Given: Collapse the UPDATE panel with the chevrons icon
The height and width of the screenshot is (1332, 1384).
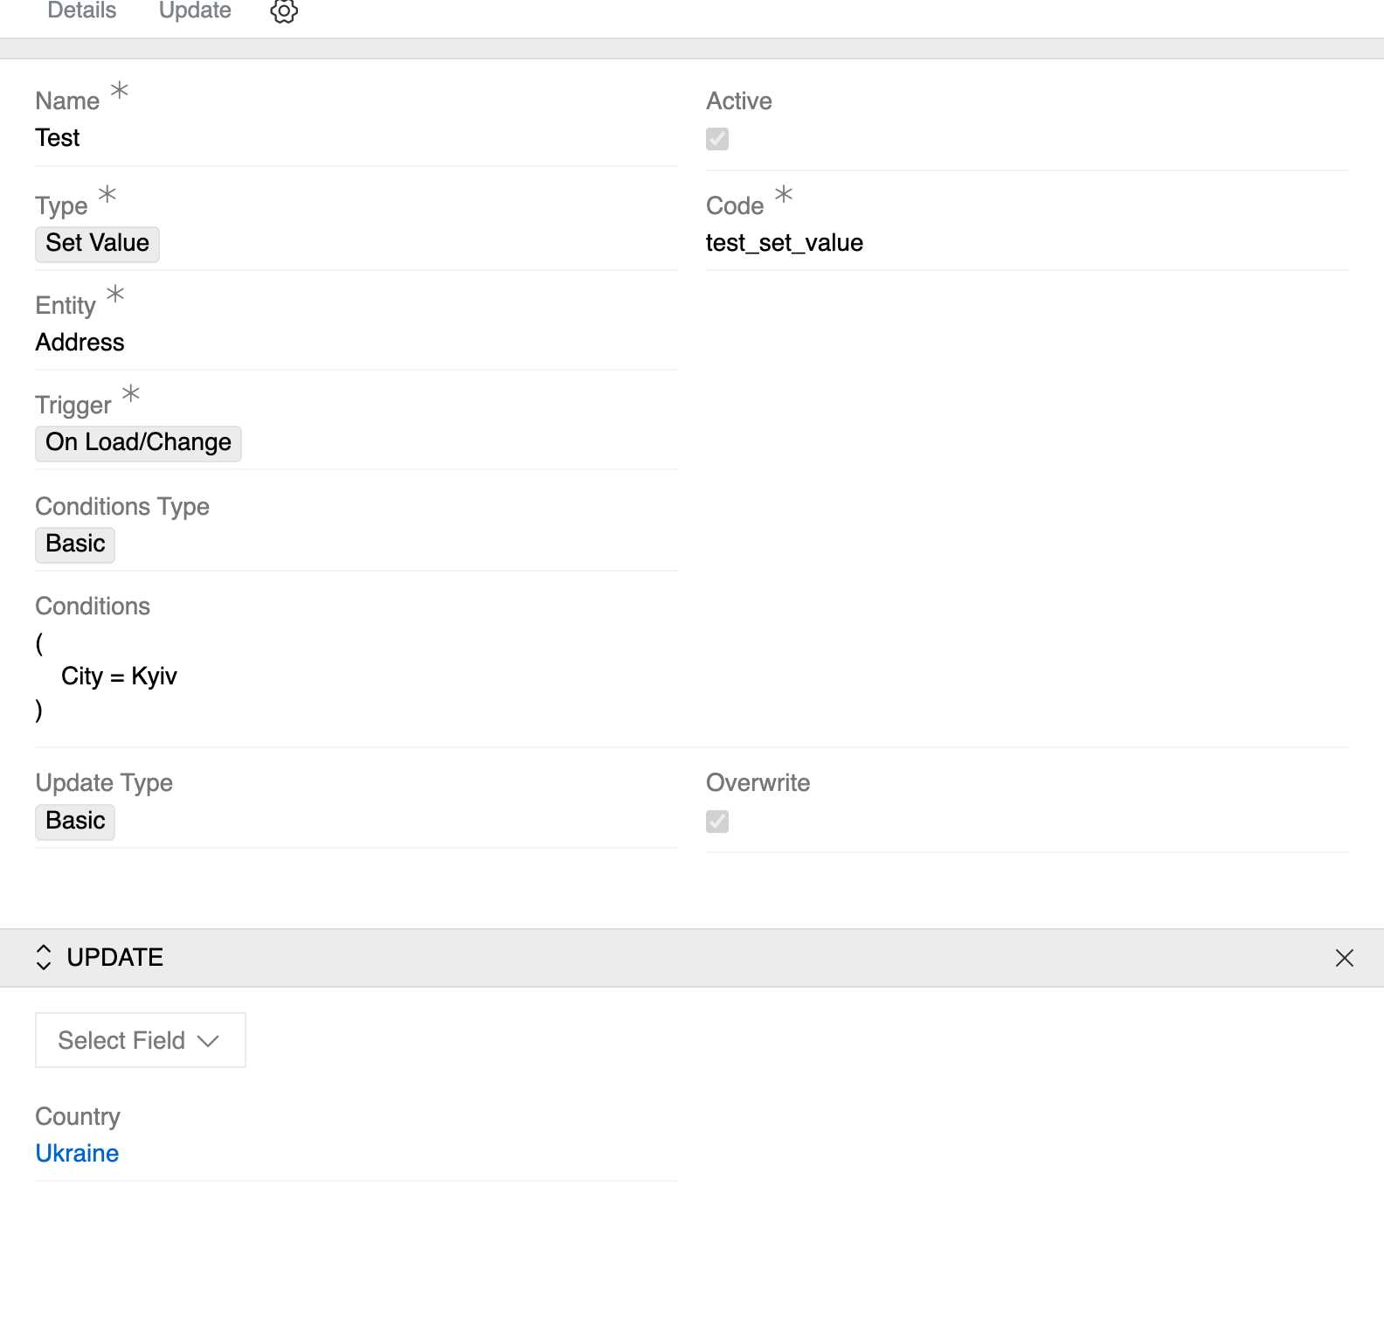Looking at the screenshot, I should [x=44, y=957].
